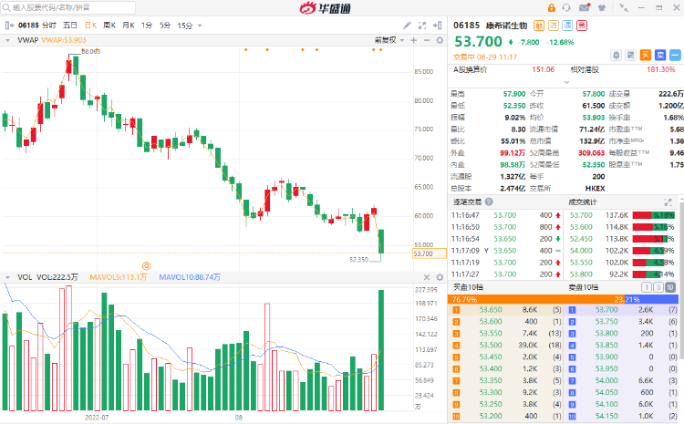This screenshot has width=684, height=424.
Task: Click the grid icon next to bell
Action: point(630,55)
